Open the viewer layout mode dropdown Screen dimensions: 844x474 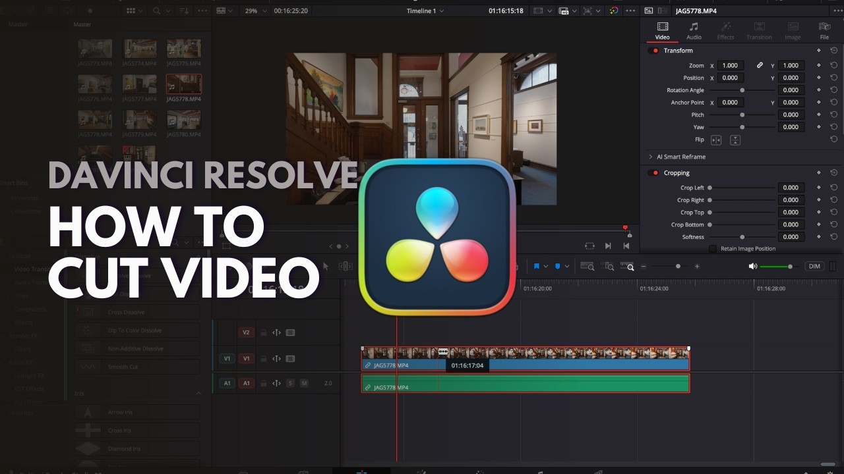point(224,11)
